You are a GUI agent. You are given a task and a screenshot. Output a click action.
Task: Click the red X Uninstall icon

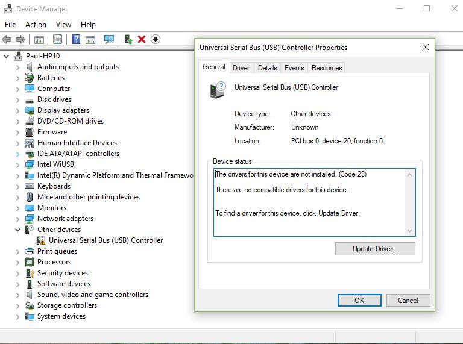click(x=142, y=39)
